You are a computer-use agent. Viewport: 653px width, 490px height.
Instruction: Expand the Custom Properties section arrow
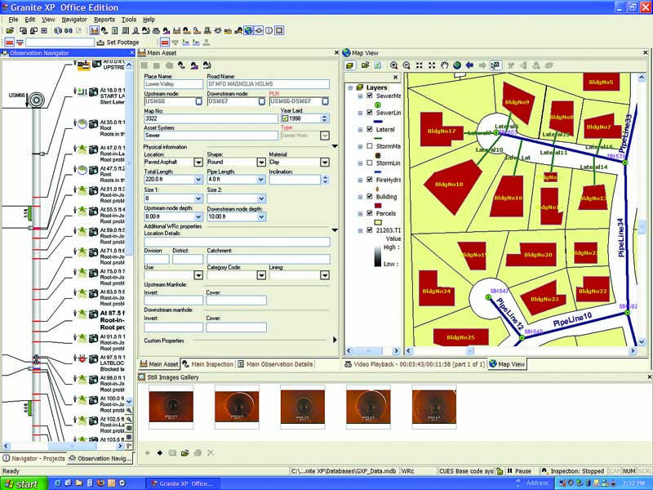point(335,340)
